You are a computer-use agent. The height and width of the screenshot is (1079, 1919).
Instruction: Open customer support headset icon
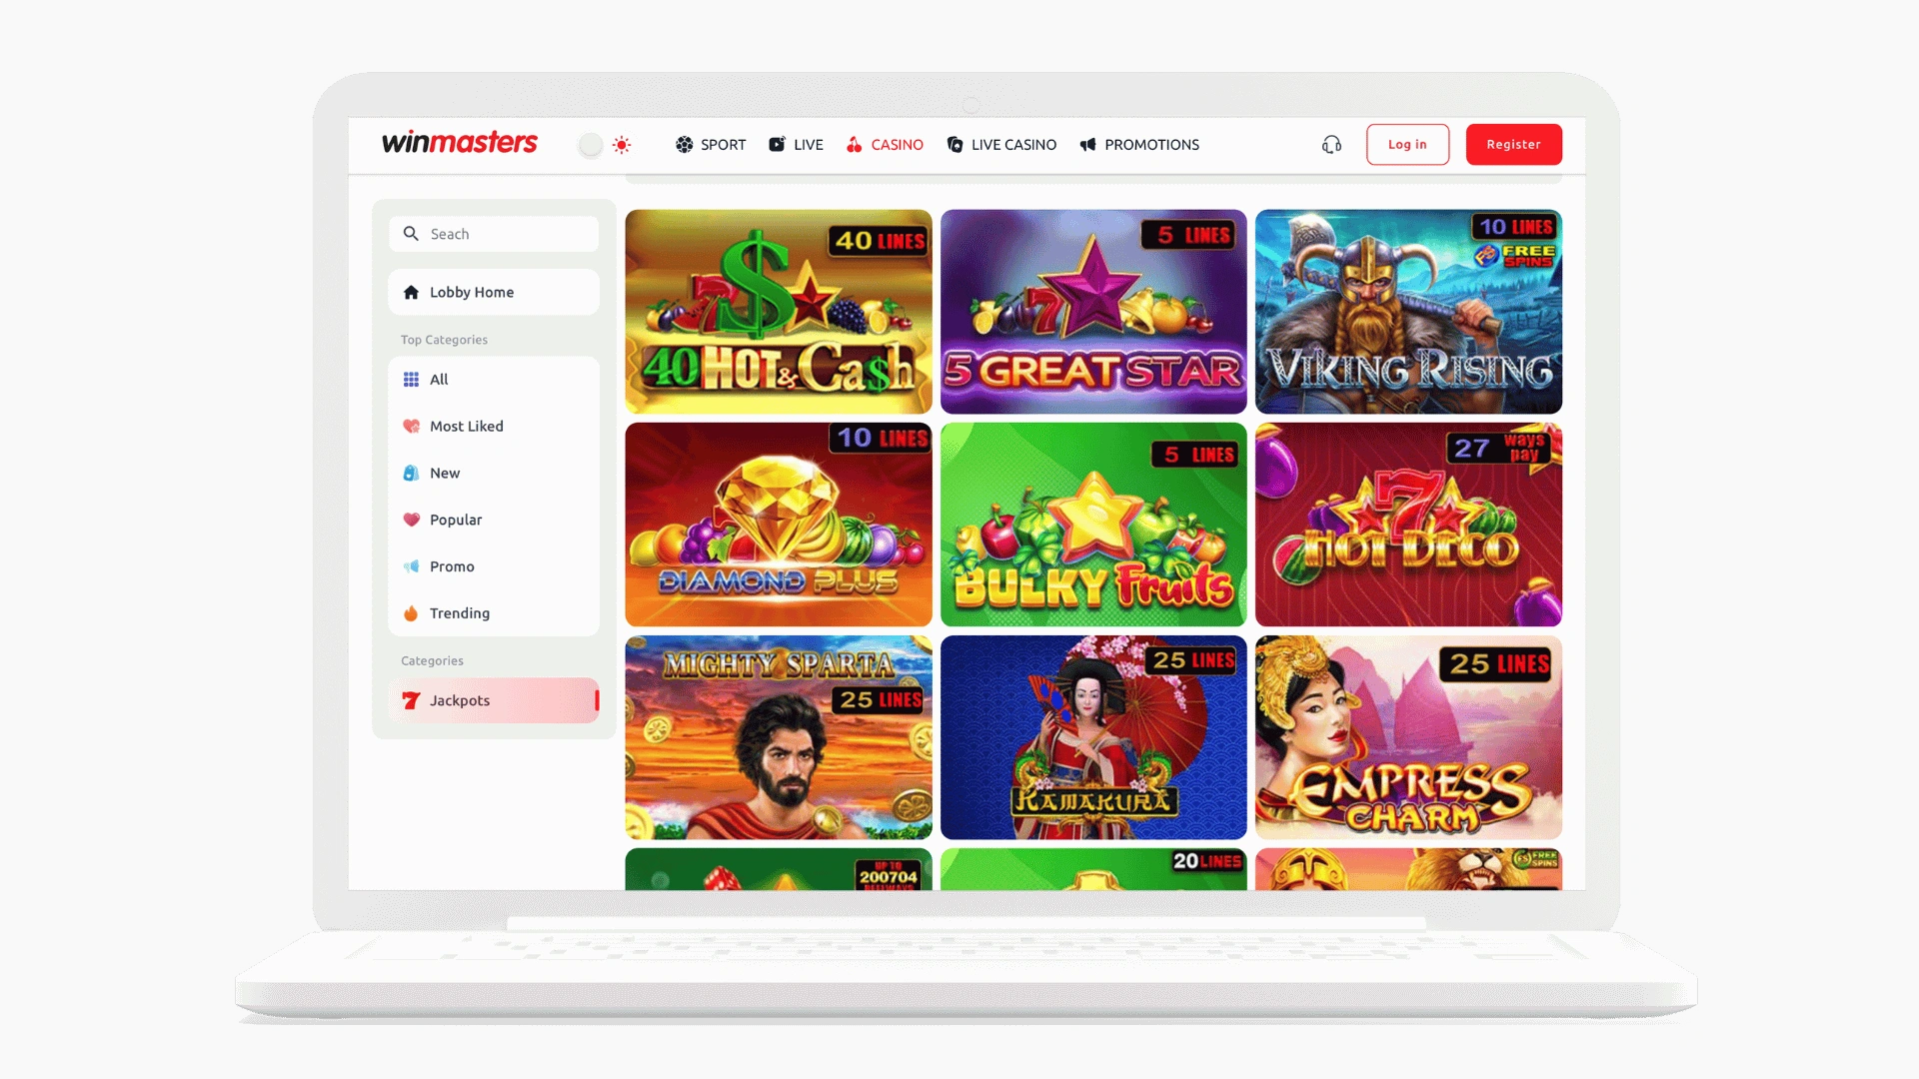1331,145
